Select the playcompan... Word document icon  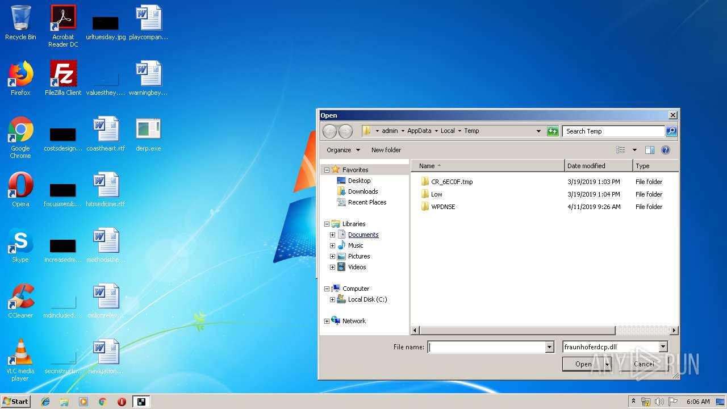(149, 23)
